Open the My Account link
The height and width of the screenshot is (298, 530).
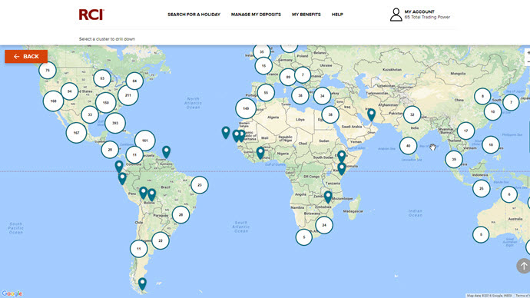point(419,12)
